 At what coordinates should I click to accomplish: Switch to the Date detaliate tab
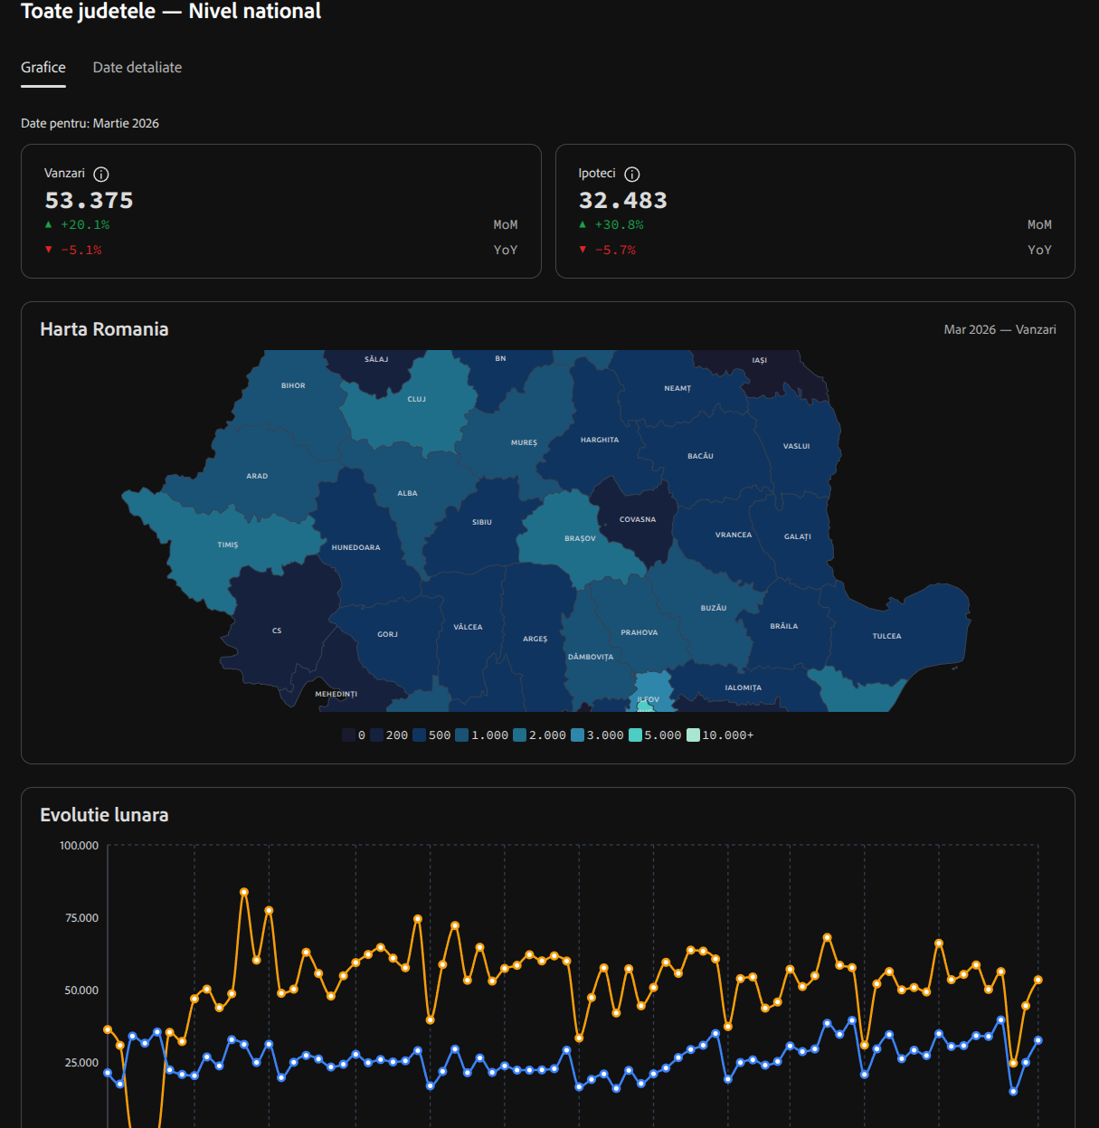[137, 68]
